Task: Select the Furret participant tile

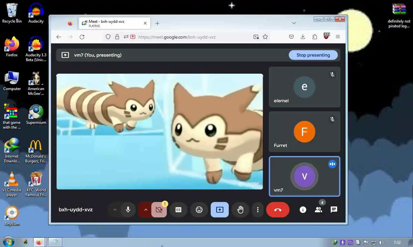Action: pos(304,132)
